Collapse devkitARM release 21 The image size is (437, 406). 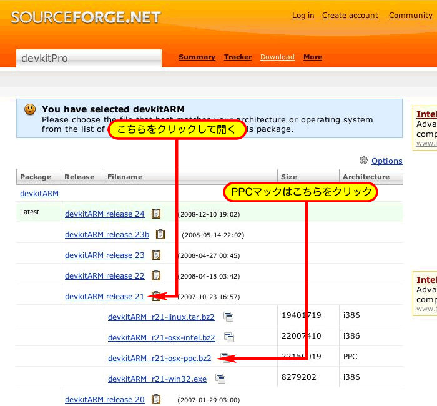click(x=105, y=297)
